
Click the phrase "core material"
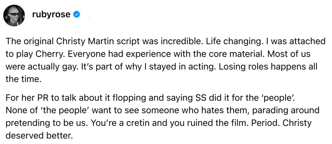220,54
